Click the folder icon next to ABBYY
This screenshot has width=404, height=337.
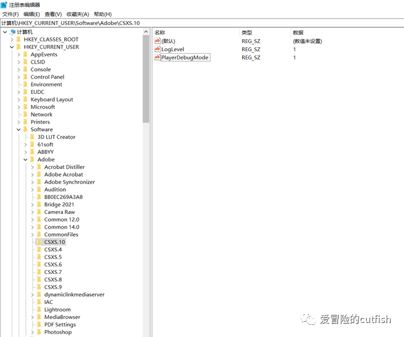[x=33, y=152]
